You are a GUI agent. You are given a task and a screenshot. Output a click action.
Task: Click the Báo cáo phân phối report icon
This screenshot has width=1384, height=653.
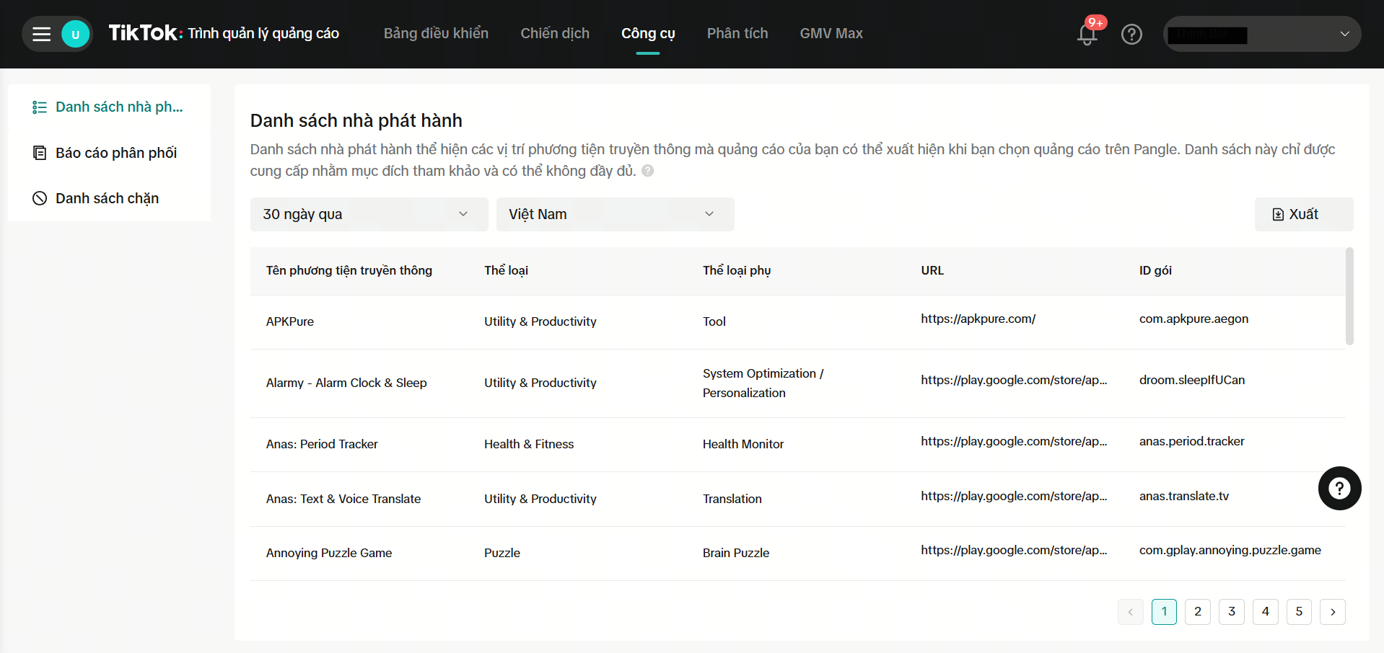click(x=40, y=153)
